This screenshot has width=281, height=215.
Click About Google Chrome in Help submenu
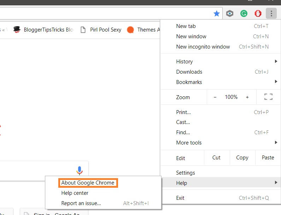tap(88, 183)
